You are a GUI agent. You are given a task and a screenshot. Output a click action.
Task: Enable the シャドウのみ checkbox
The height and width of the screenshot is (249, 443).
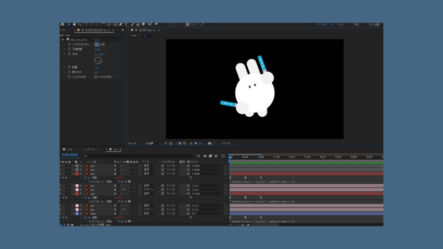point(96,77)
